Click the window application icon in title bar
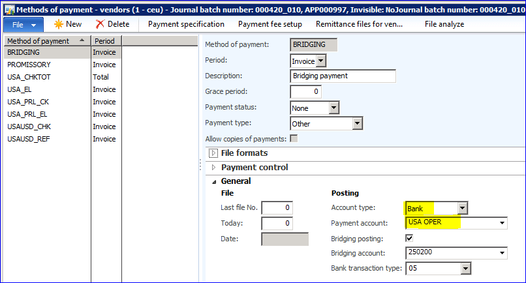526x283 pixels. click(7, 7)
